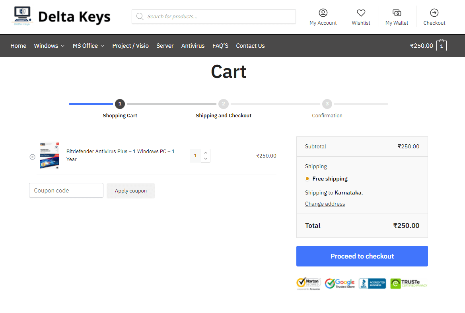Click the Checkout arrow icon
The width and height of the screenshot is (465, 313).
click(434, 13)
